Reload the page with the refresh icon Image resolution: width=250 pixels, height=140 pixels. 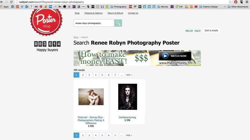(x=12, y=2)
